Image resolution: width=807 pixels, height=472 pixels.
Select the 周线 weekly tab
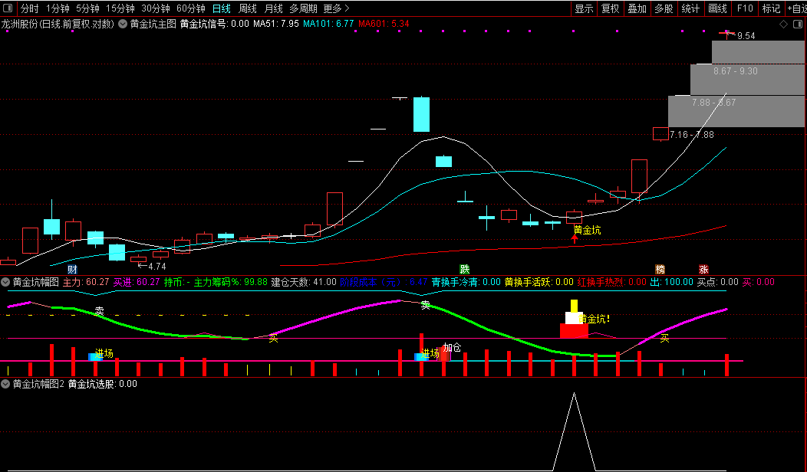[x=248, y=8]
